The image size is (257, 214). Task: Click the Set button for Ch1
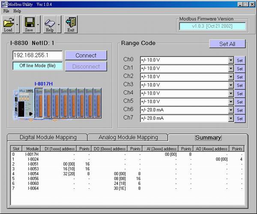pyautogui.click(x=240, y=69)
